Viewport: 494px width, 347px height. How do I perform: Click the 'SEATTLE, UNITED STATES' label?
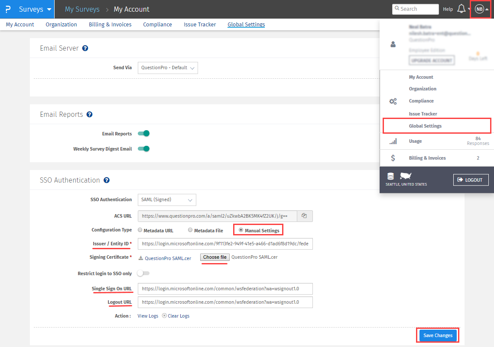406,184
